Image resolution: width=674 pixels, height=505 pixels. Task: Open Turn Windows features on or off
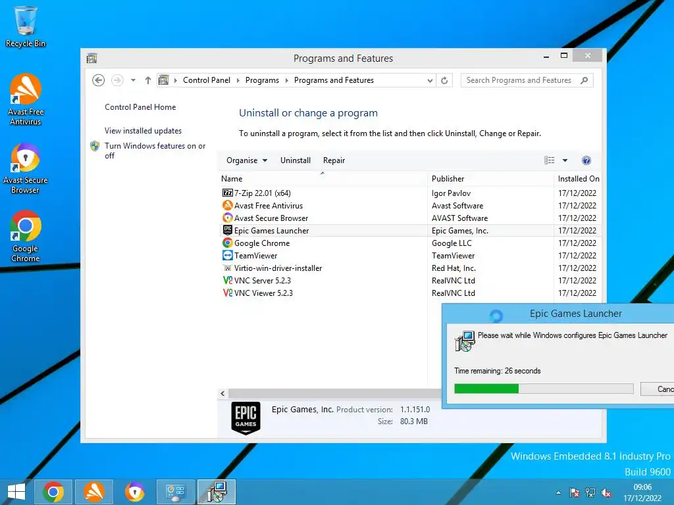(155, 151)
